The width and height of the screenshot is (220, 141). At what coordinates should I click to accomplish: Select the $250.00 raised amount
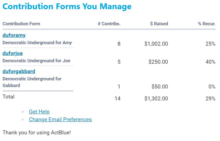[x=158, y=62]
